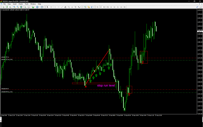Open the Help menu
The height and width of the screenshot is (127, 203).
pyautogui.click(x=39, y=4)
